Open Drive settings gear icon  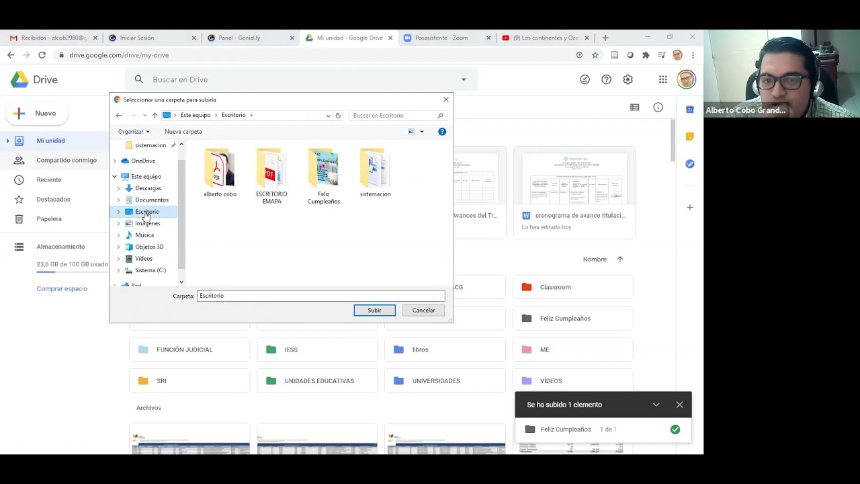(628, 79)
